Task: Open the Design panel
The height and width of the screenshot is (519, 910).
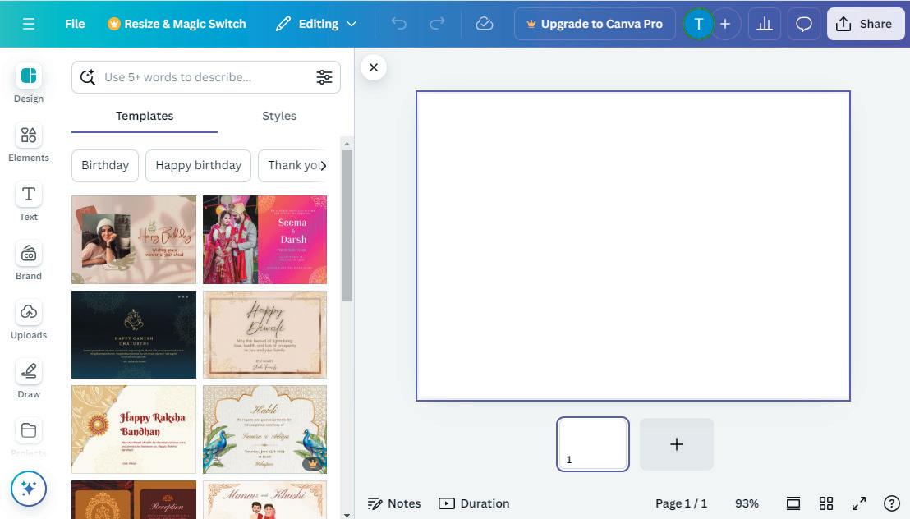Action: [29, 83]
